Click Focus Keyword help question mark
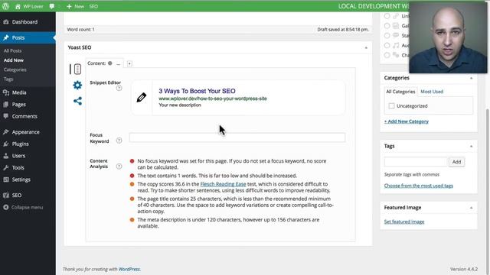 [119, 141]
